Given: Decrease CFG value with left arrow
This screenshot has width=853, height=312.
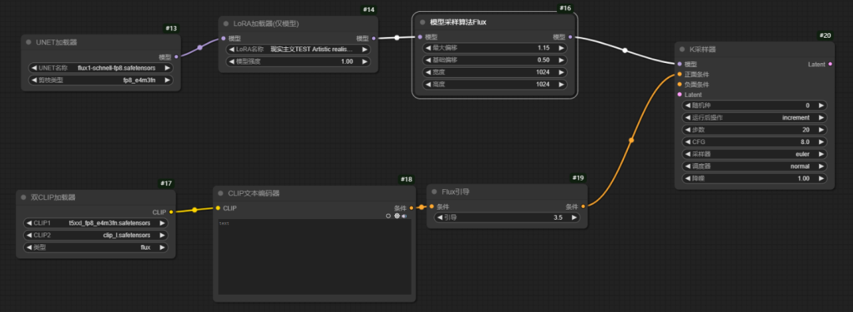Looking at the screenshot, I should click(687, 142).
